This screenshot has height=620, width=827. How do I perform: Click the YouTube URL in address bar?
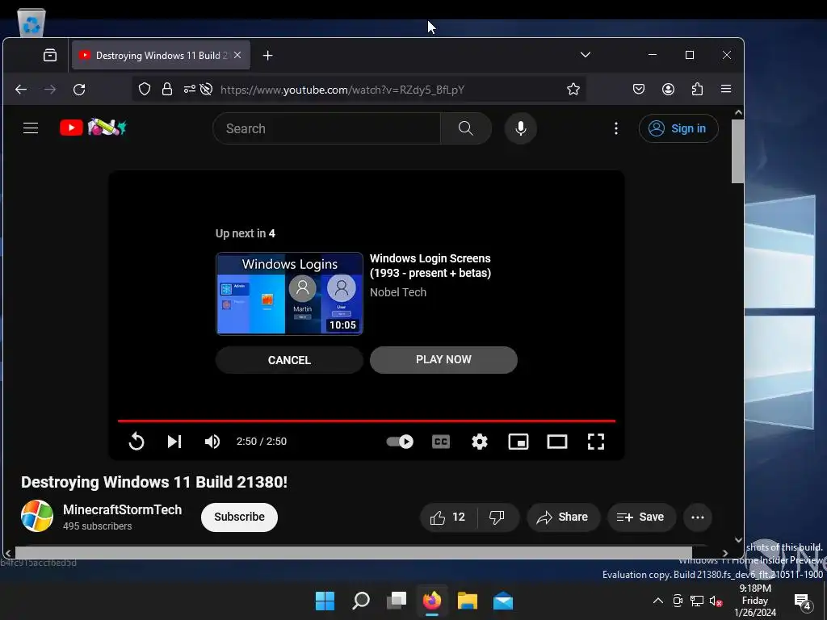tap(342, 90)
